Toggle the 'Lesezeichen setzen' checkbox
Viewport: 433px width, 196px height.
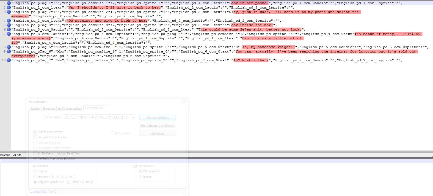[35, 132]
